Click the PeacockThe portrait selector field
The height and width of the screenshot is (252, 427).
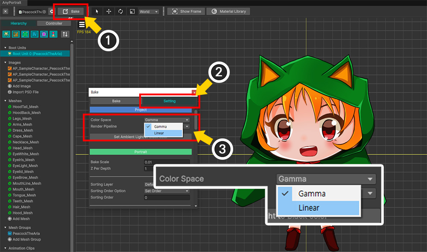click(x=32, y=12)
